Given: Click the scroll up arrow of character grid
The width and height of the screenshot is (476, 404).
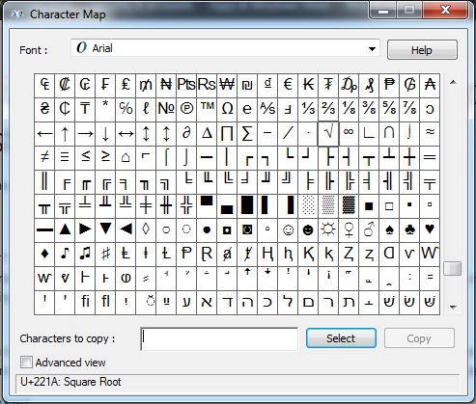Looking at the screenshot, I should (x=453, y=82).
